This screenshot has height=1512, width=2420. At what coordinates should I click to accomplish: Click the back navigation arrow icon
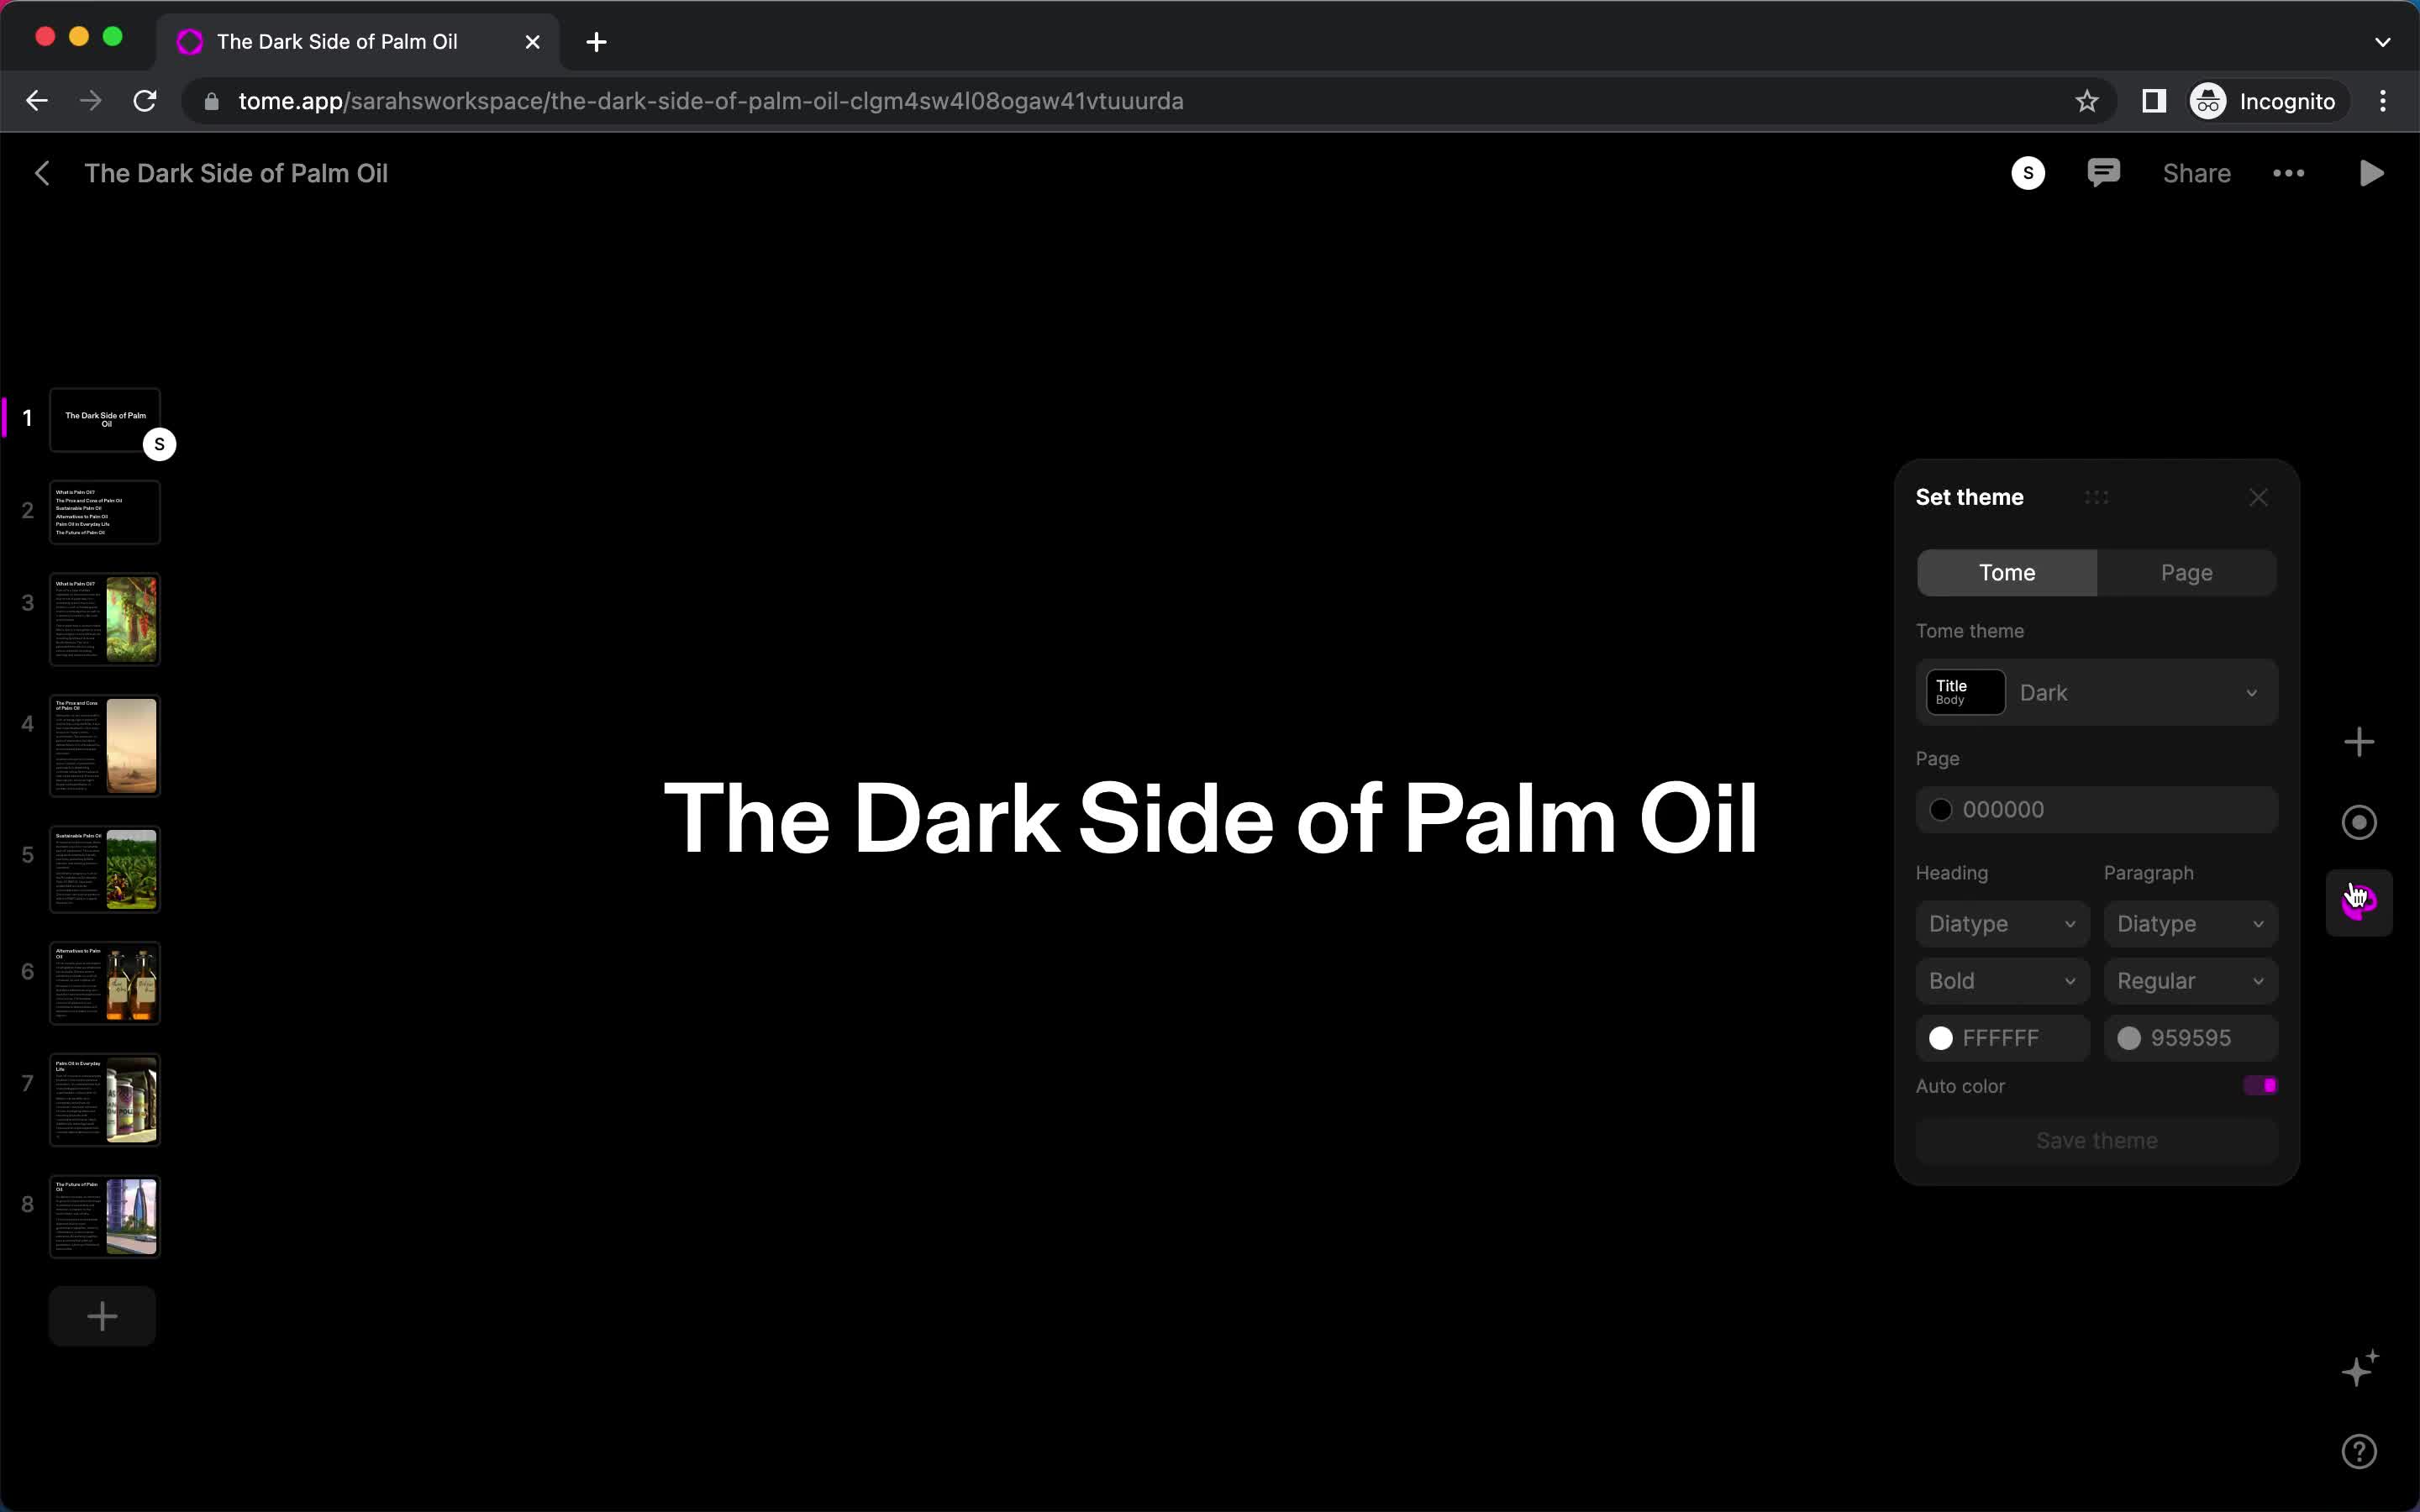pos(42,172)
